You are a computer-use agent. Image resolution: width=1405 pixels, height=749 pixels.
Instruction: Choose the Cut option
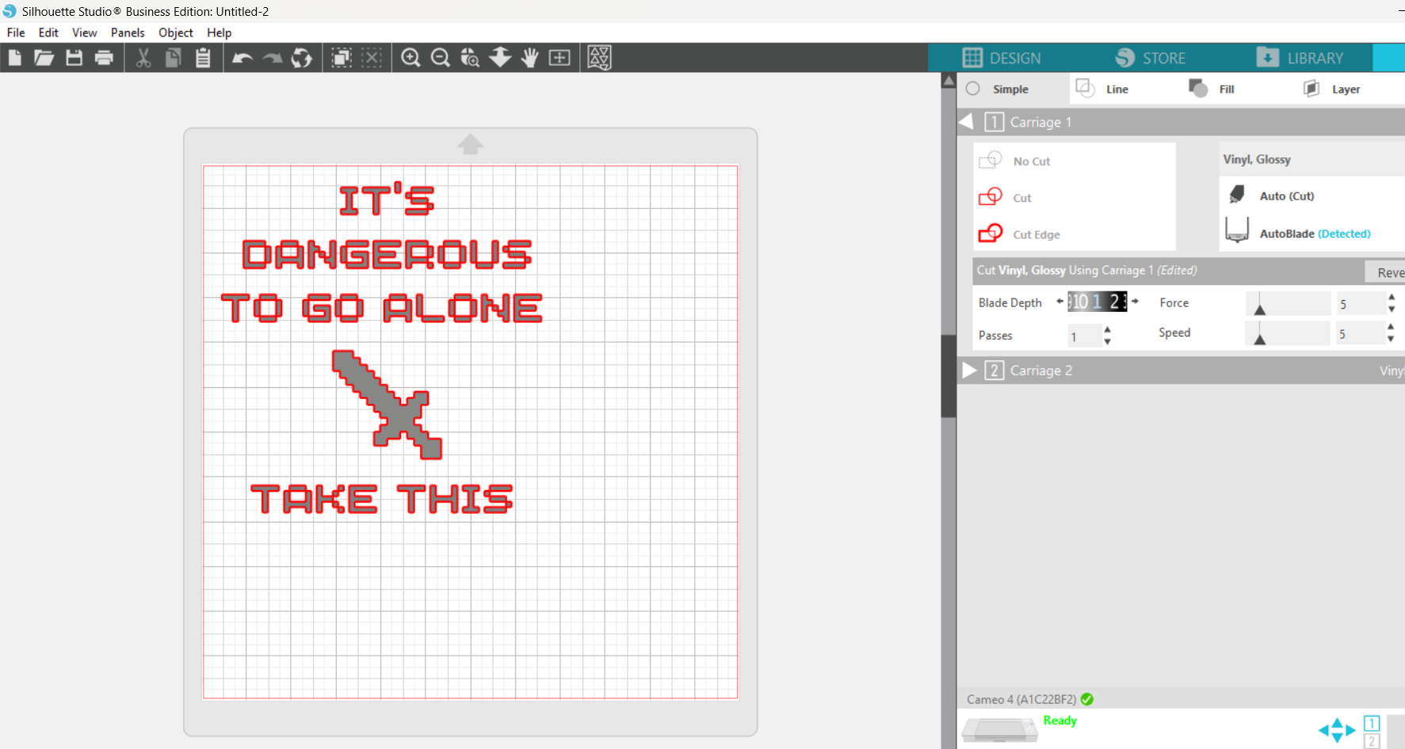click(x=1006, y=197)
